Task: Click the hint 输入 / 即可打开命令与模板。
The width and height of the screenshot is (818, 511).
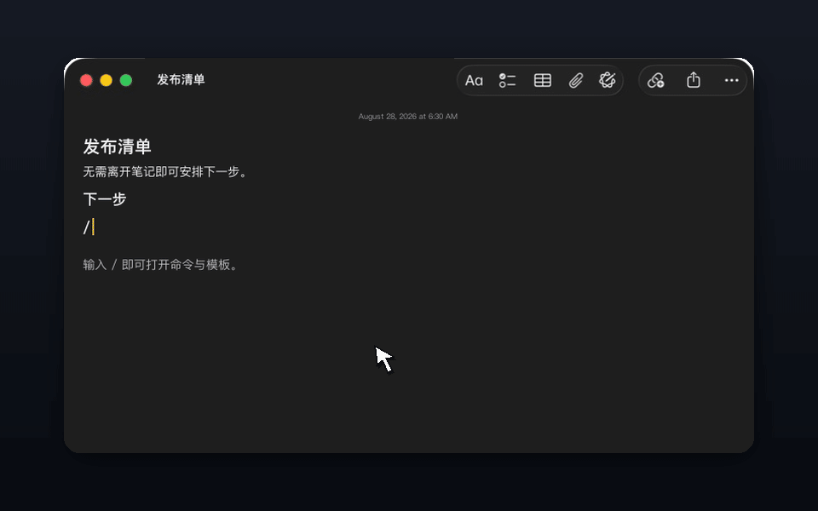Action: click(161, 265)
